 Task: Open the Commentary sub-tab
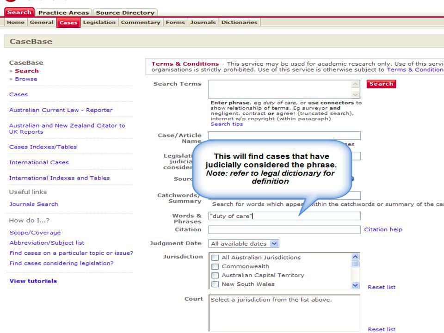(x=141, y=22)
